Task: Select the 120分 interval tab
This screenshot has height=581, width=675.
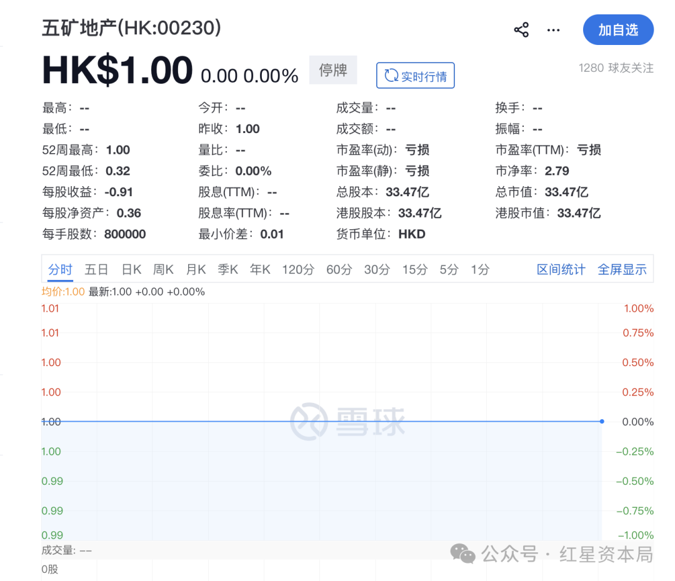Action: pos(298,270)
